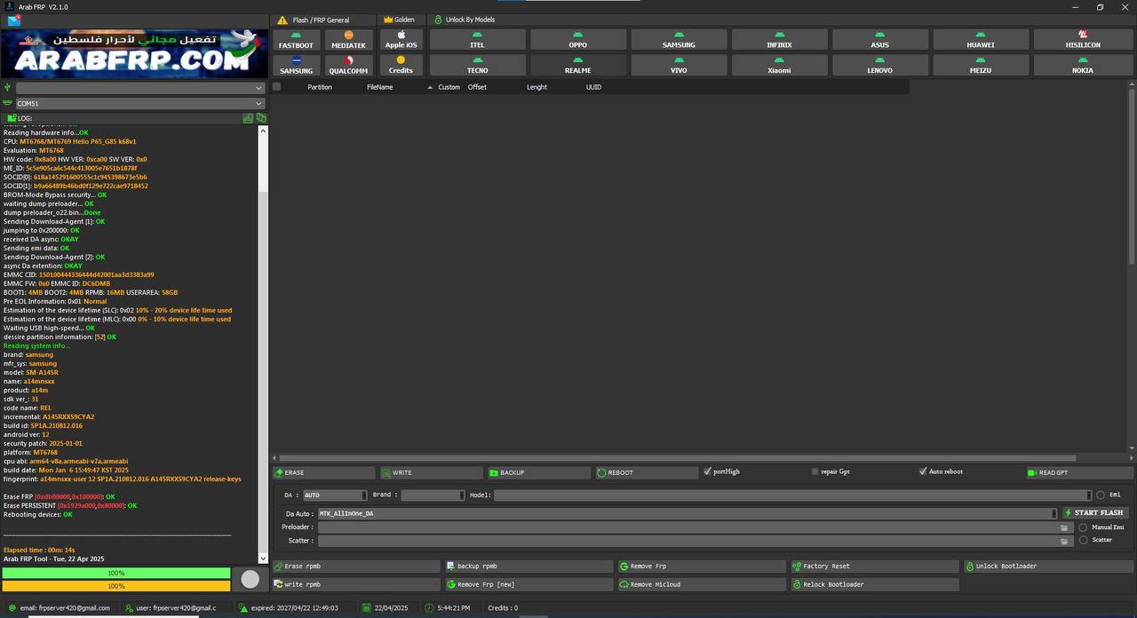Image resolution: width=1137 pixels, height=618 pixels.
Task: Choose the REALME brand
Action: click(578, 66)
